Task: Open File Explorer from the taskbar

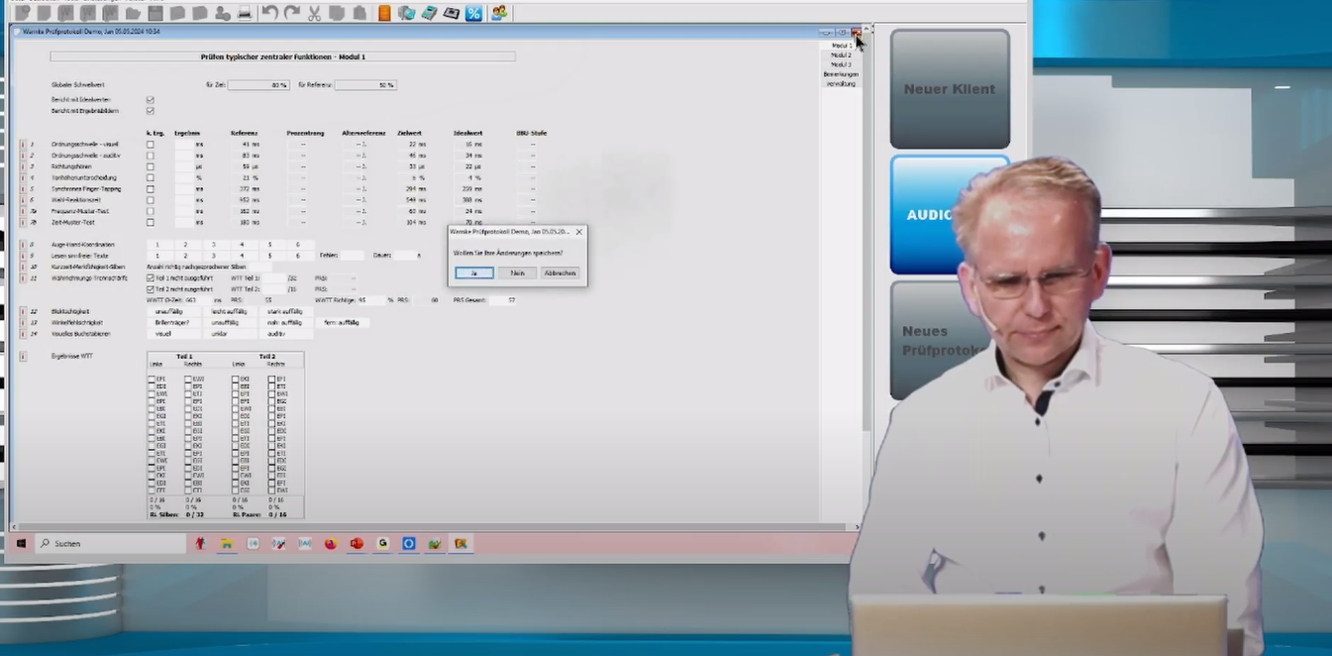Action: click(x=227, y=544)
